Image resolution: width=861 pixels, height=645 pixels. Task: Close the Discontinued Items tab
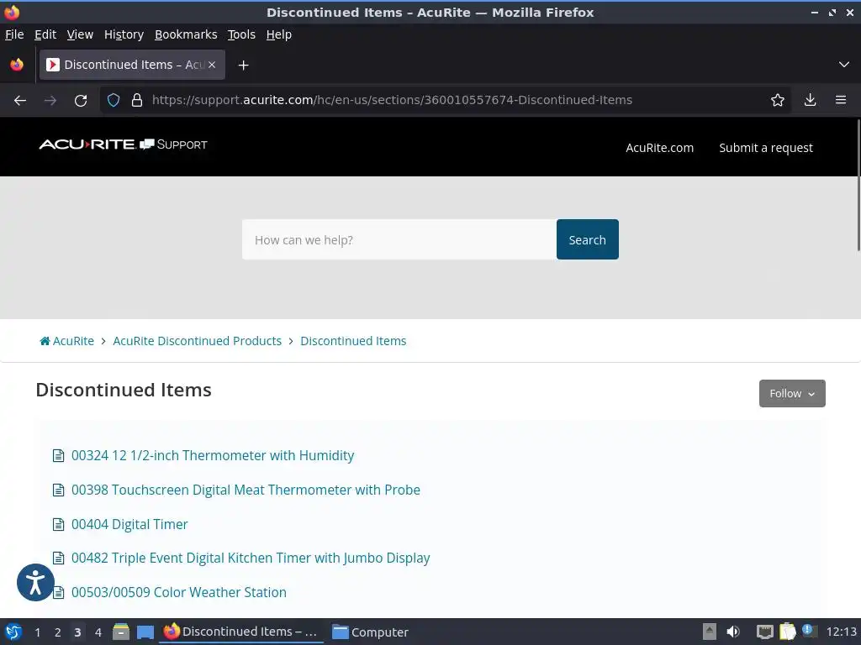pyautogui.click(x=212, y=65)
